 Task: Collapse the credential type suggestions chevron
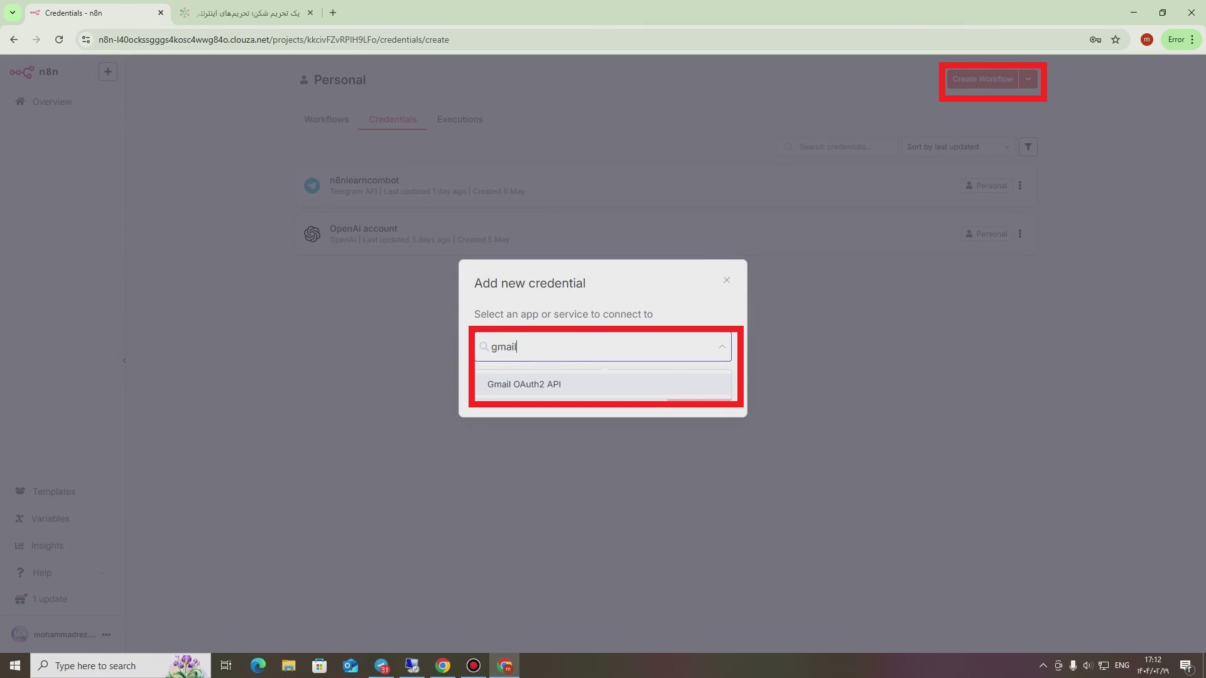(x=721, y=347)
